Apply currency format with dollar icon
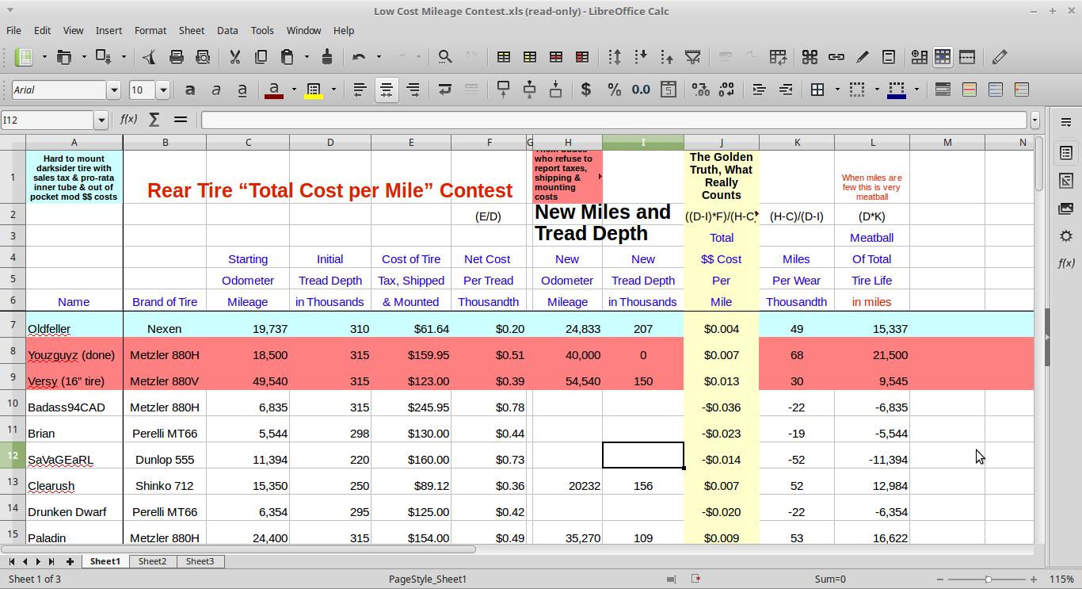The width and height of the screenshot is (1082, 589). point(586,90)
